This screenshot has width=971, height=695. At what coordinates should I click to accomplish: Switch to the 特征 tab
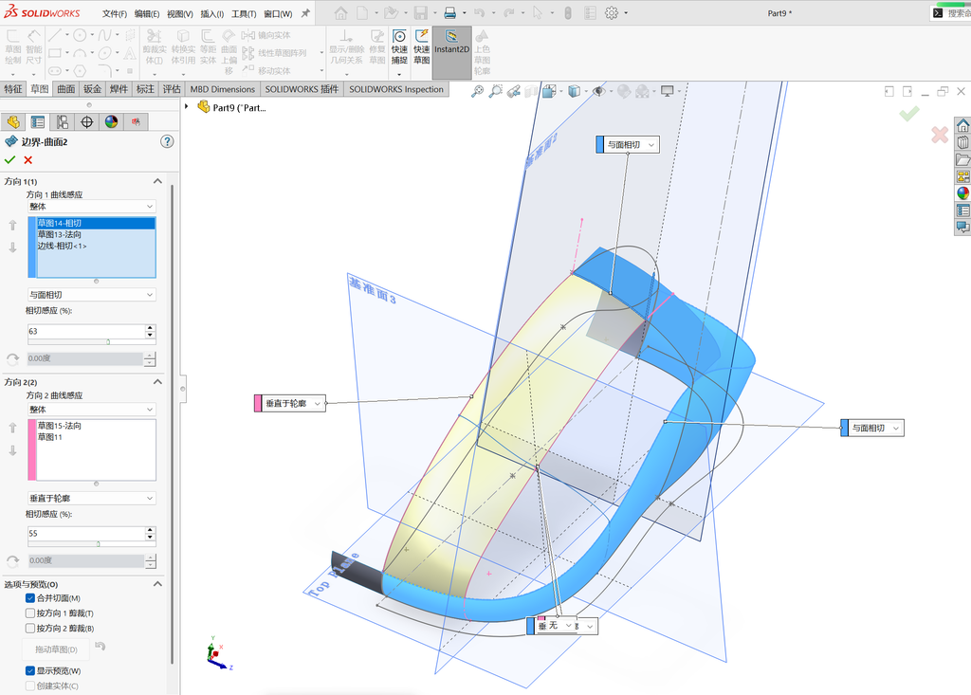pyautogui.click(x=13, y=89)
